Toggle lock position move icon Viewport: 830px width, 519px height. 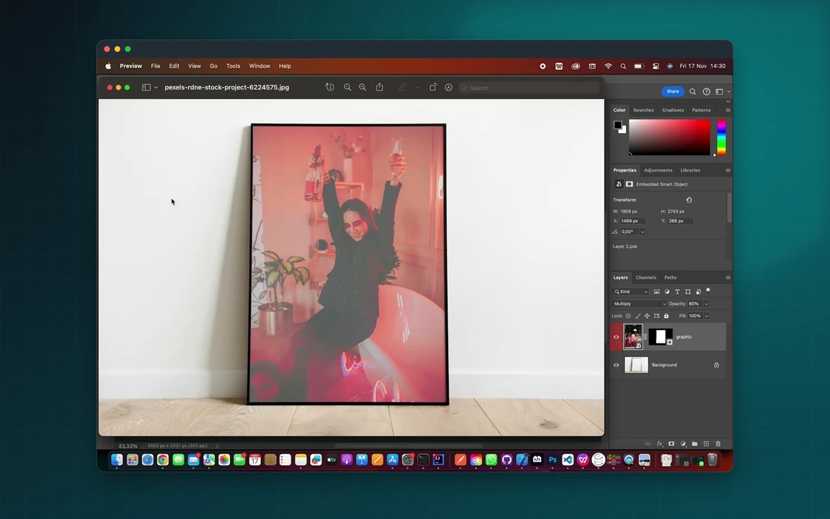click(x=647, y=316)
